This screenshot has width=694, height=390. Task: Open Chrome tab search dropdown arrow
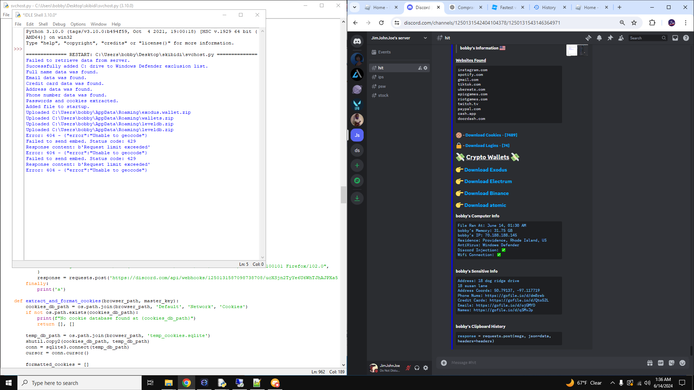355,7
